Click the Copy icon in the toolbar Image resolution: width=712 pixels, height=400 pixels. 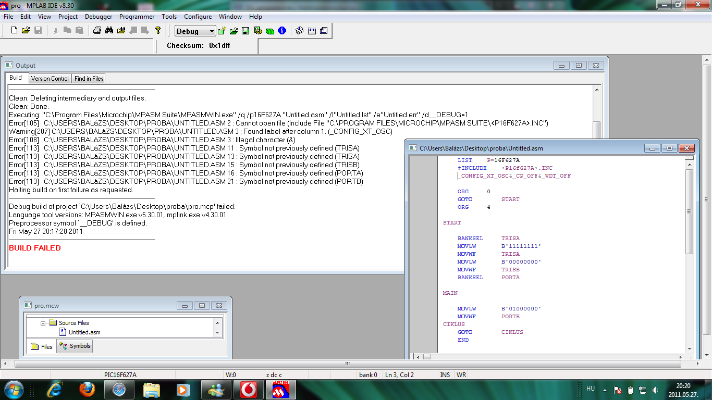pos(67,31)
